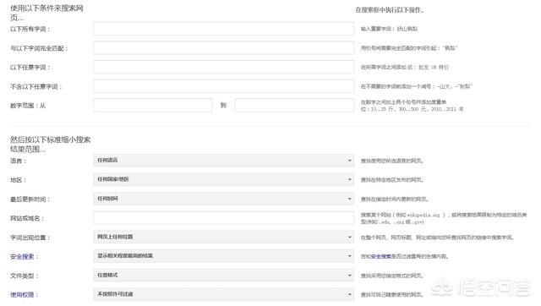The height and width of the screenshot is (306, 541).
Task: Click the 查找使用您所选语言的网页 description
Action: 392,161
